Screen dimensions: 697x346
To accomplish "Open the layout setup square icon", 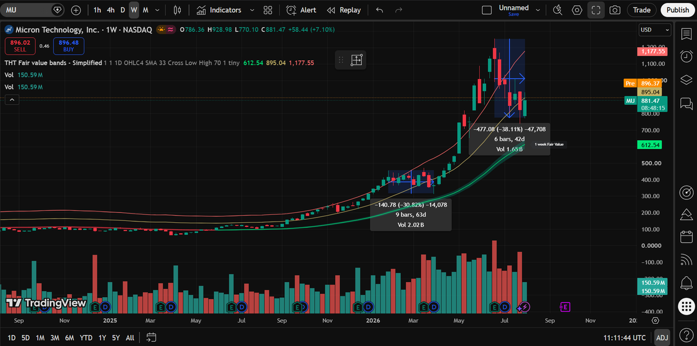I will pos(487,10).
